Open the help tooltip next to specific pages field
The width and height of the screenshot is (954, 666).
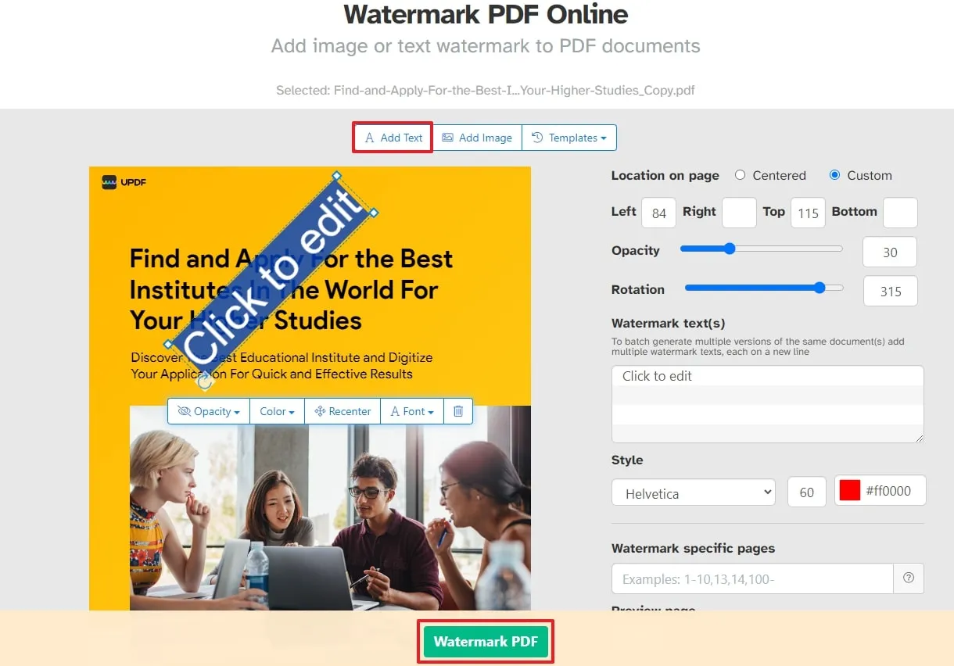pos(909,578)
